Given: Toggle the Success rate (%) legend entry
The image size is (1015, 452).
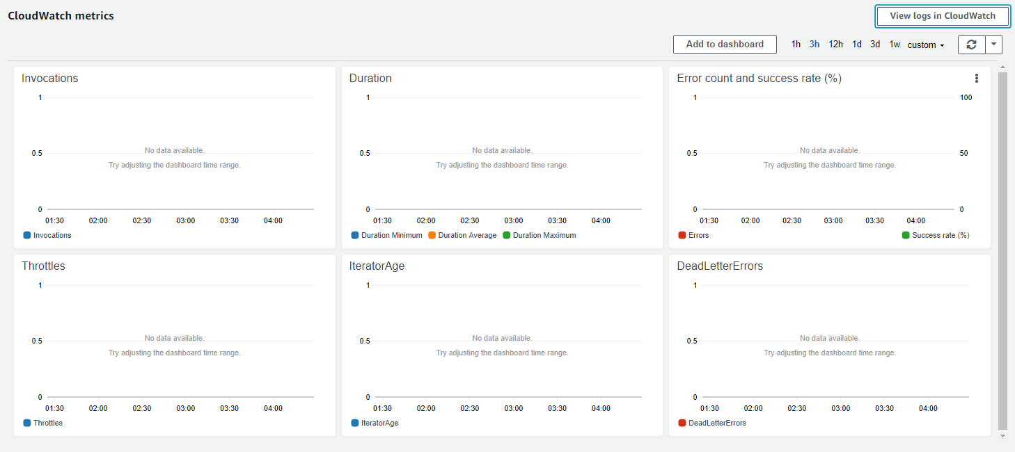Looking at the screenshot, I should pos(935,235).
